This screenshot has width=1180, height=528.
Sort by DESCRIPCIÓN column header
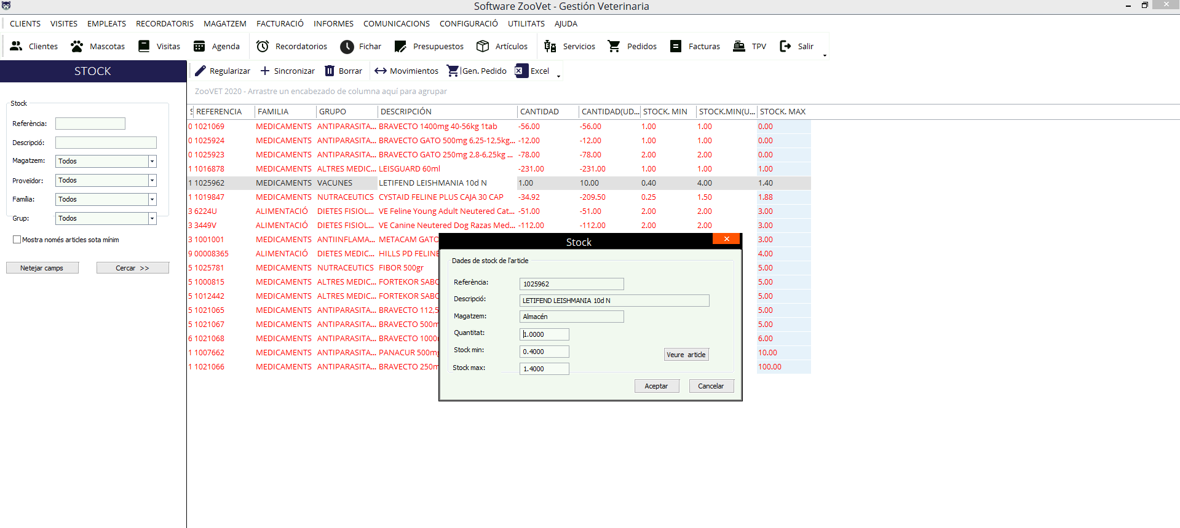pyautogui.click(x=447, y=112)
